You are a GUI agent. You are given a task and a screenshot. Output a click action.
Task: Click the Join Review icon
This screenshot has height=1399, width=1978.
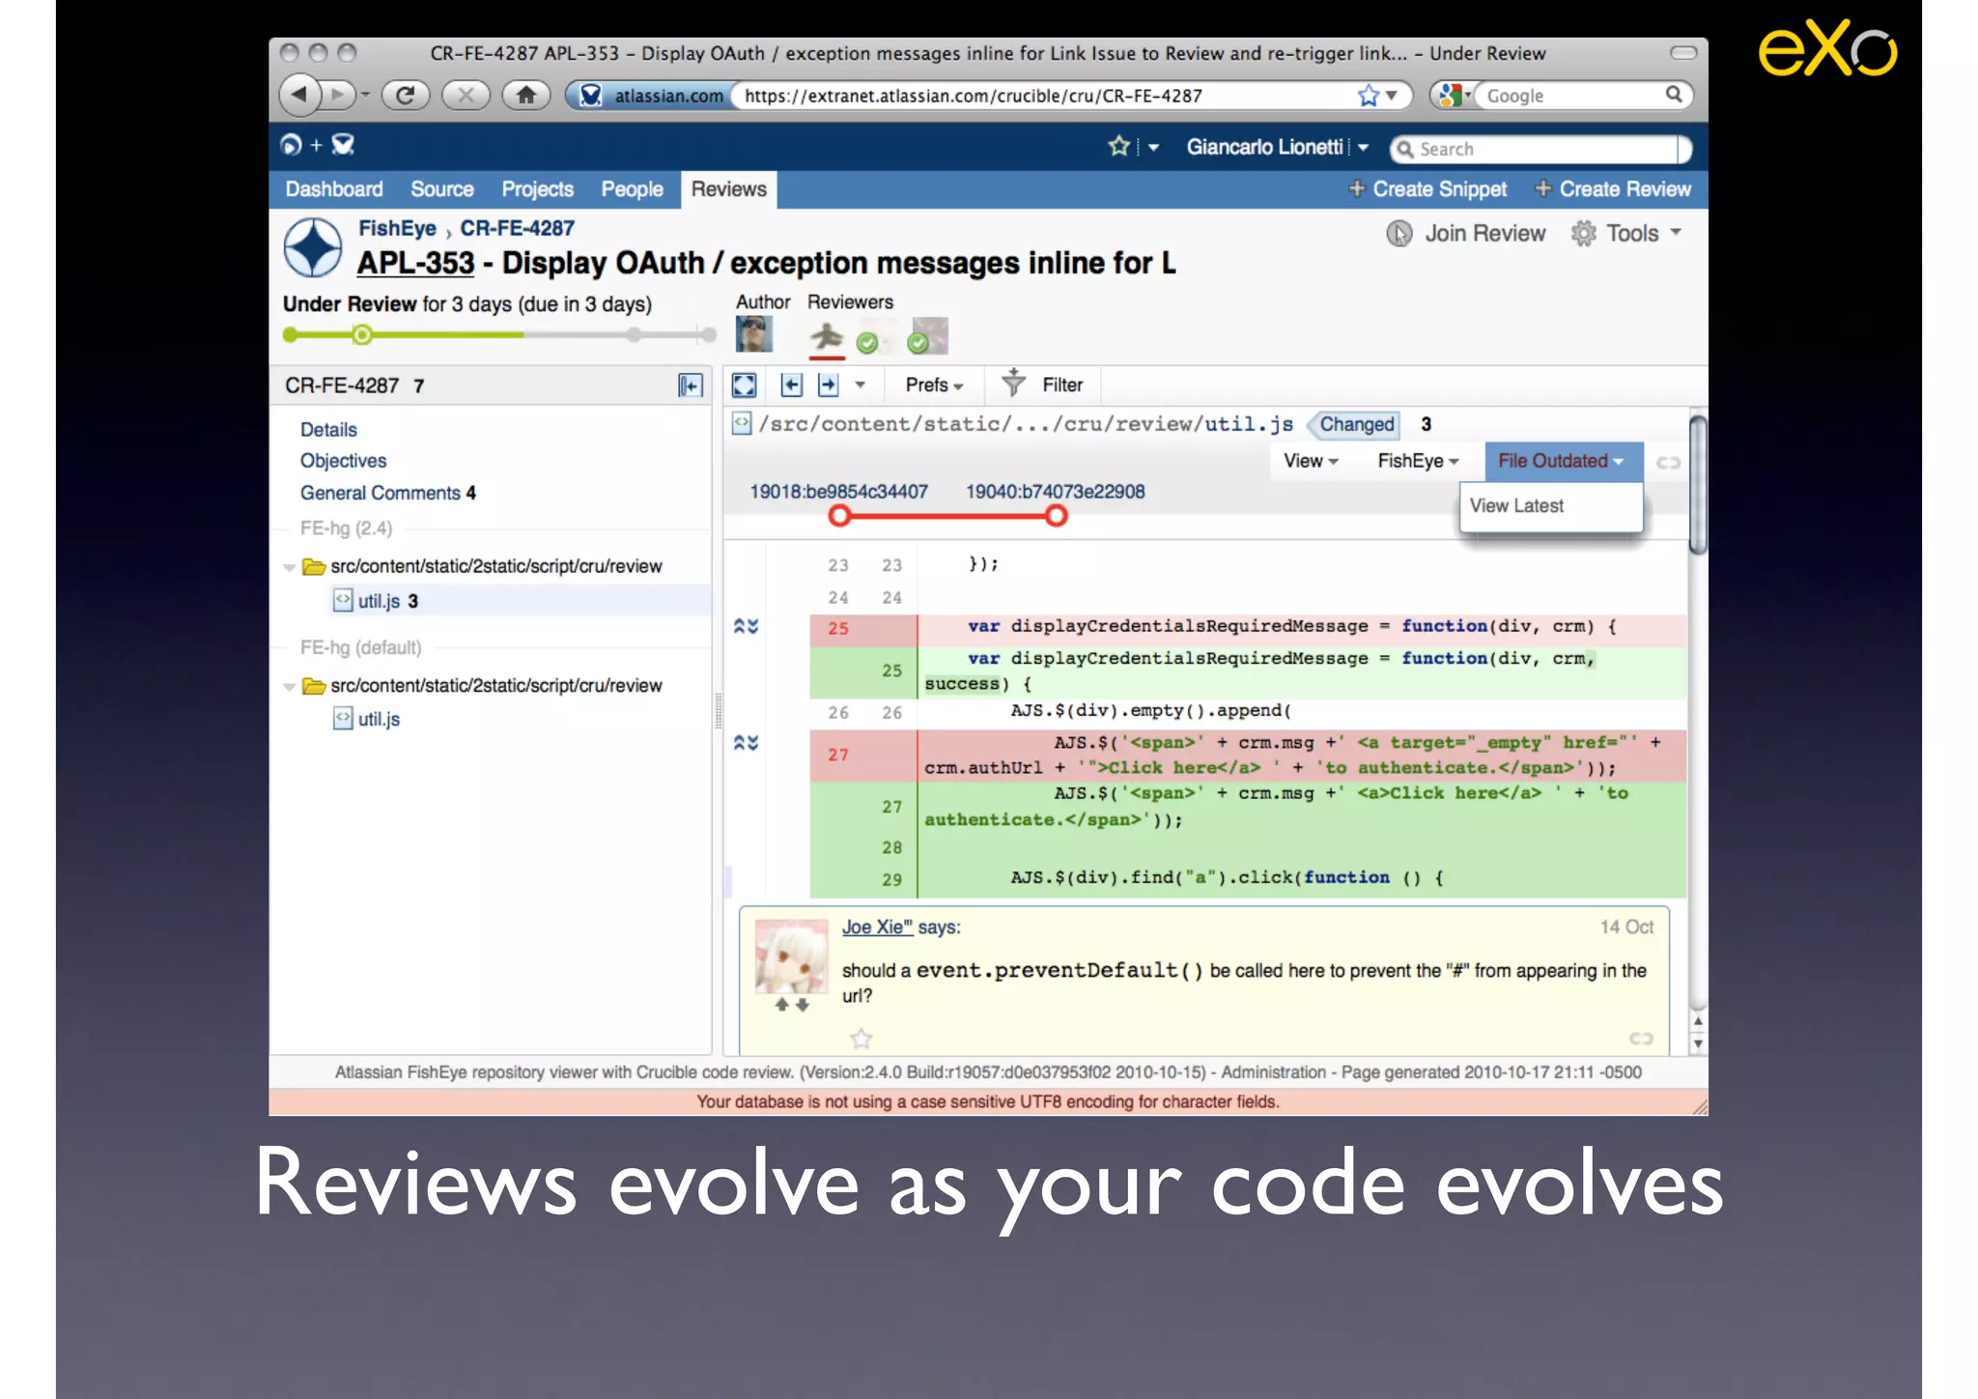pos(1399,233)
